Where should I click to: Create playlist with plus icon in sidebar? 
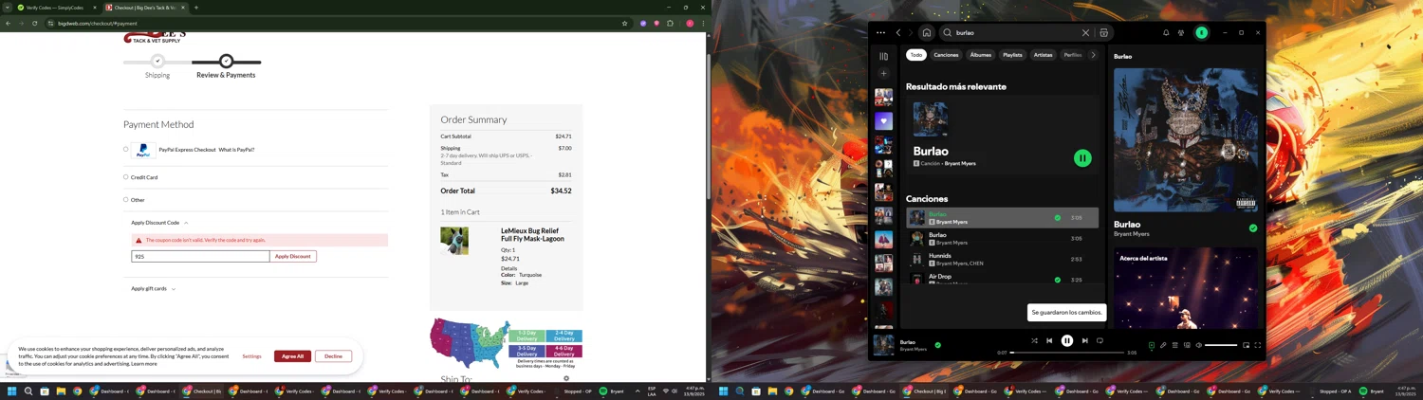tap(883, 73)
